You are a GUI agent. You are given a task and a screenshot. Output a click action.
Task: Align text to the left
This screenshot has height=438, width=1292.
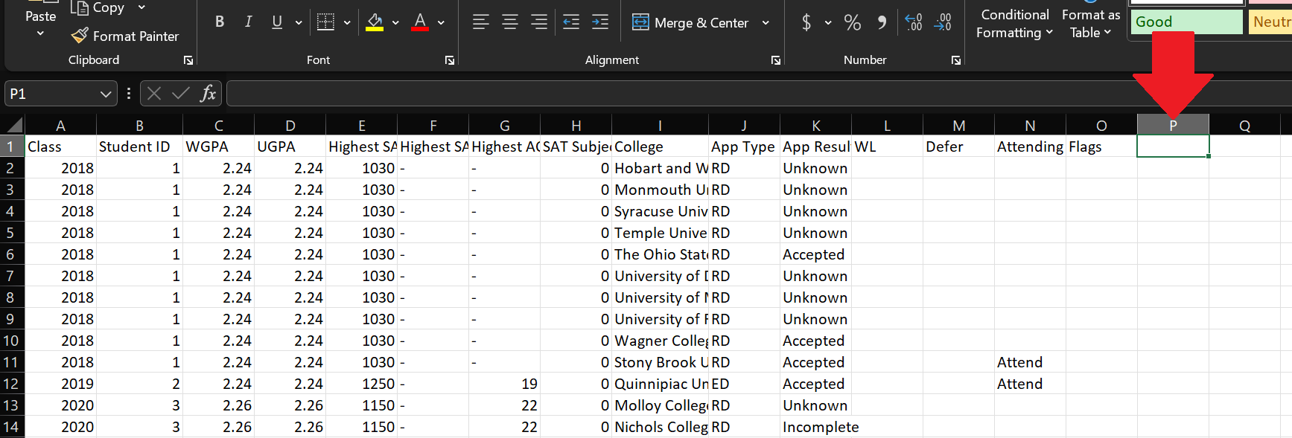(481, 22)
